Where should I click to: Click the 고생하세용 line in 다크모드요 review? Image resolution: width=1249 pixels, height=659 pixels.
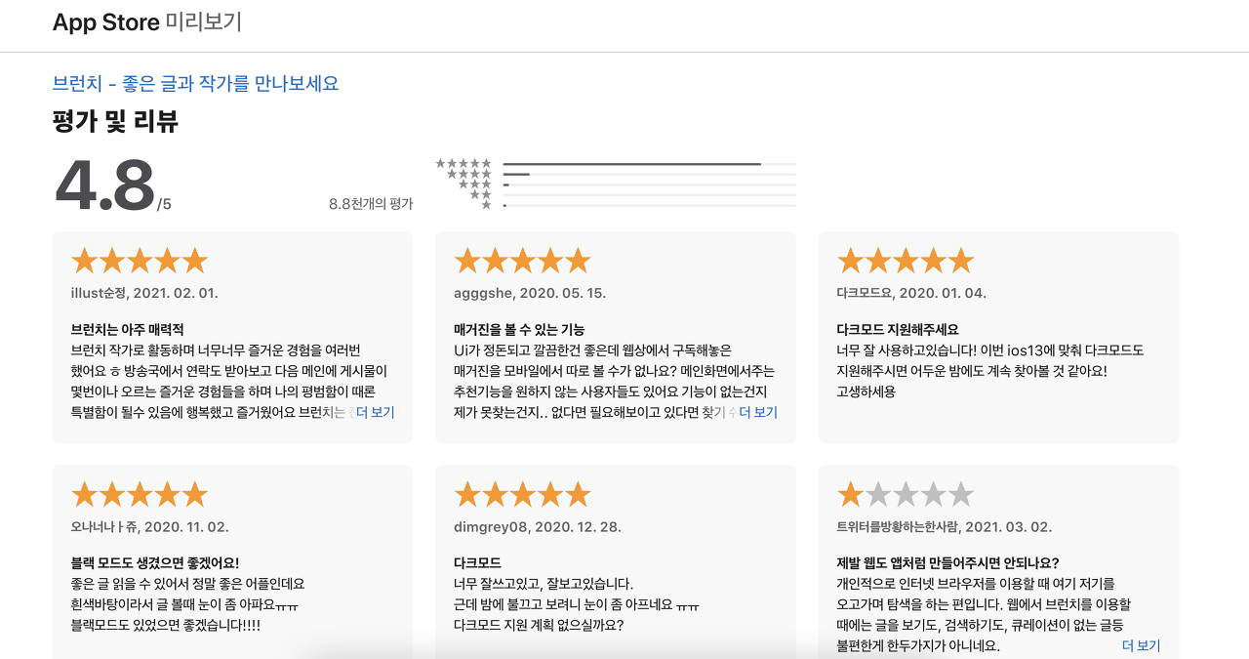point(866,392)
